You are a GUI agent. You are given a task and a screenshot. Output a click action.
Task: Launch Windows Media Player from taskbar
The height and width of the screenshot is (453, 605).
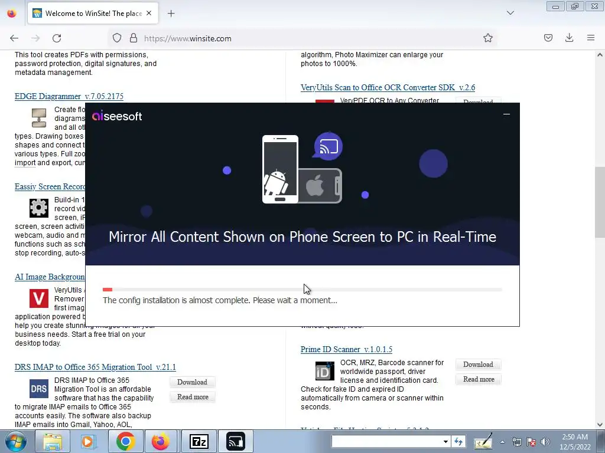tap(89, 441)
